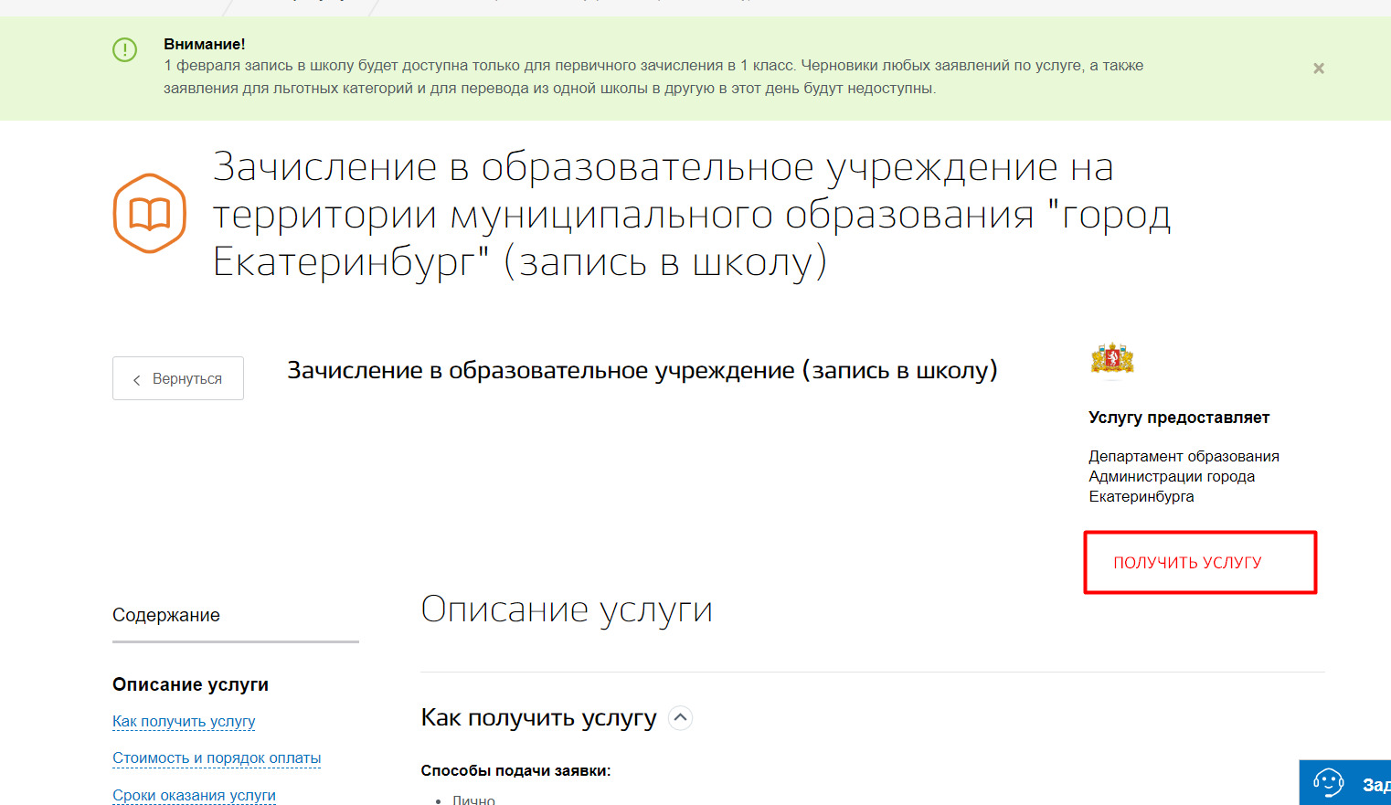This screenshot has width=1391, height=805.
Task: Click the Внимание! notice title
Action: pos(204,44)
